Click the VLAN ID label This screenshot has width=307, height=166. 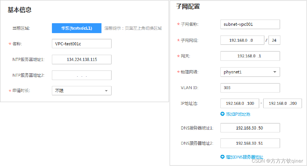point(190,88)
